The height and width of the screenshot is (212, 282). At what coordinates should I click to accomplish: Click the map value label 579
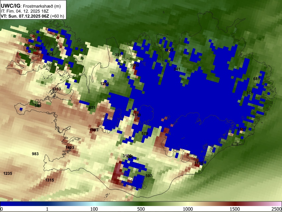coord(145,134)
